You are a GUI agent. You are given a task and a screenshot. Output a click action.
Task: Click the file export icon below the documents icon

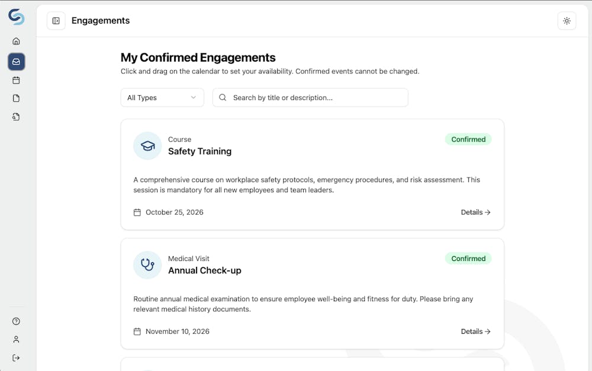point(16,117)
